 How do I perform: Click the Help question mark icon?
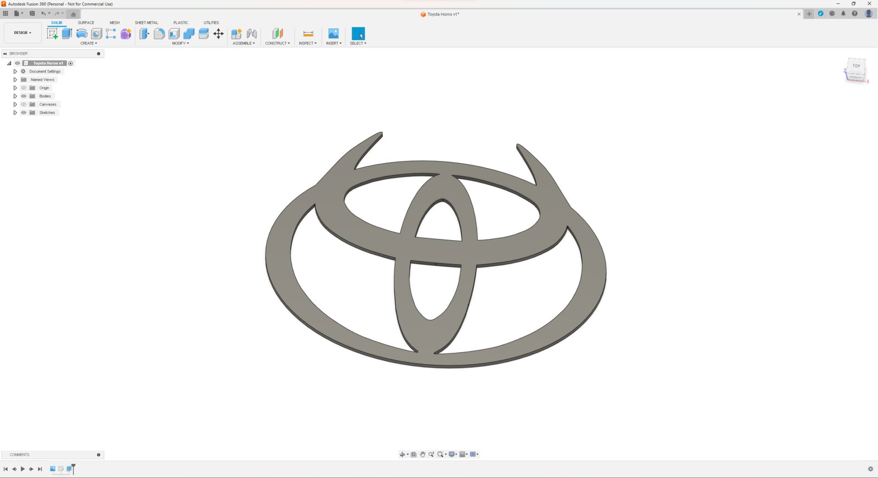(x=854, y=14)
